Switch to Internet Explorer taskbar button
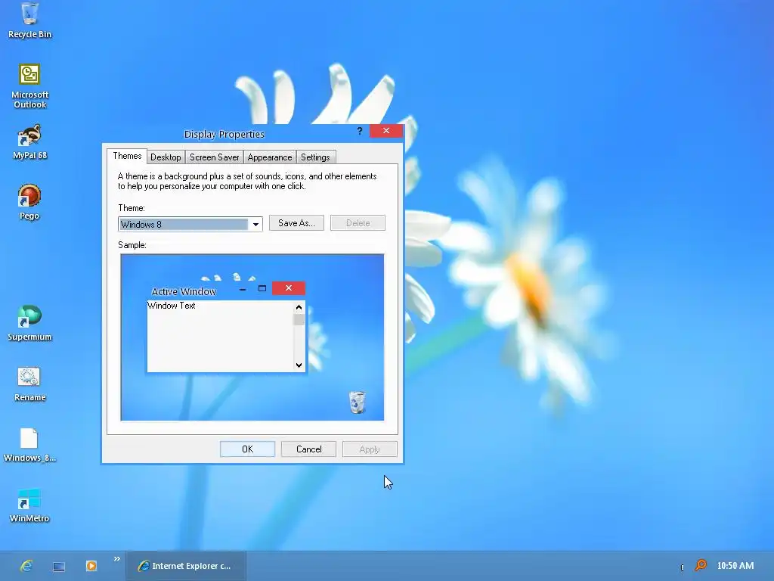This screenshot has width=774, height=581. (x=186, y=566)
